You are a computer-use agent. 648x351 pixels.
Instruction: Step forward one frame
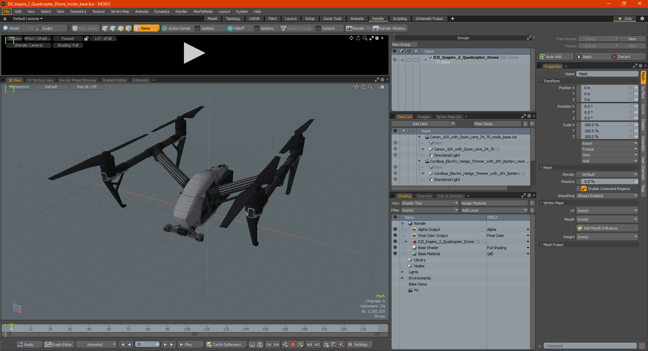click(x=164, y=345)
